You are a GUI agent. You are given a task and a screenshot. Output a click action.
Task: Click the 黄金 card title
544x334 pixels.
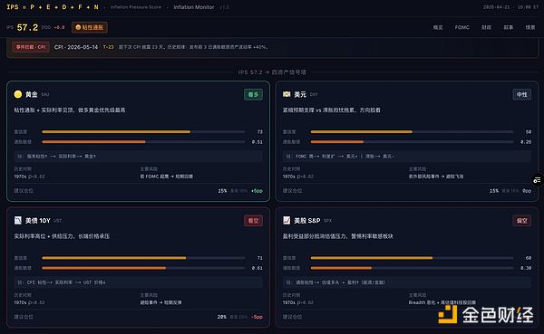[x=31, y=94]
